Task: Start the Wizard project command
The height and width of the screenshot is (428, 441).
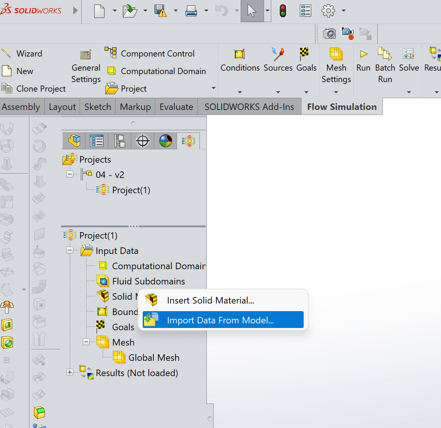Action: point(22,53)
